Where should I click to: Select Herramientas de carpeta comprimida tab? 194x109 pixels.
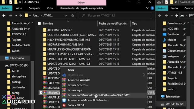(x=81, y=8)
